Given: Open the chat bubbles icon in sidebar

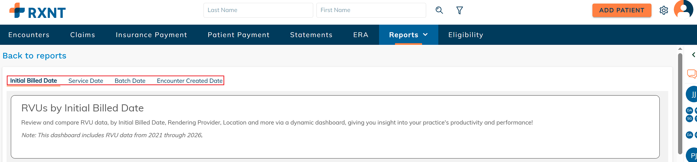Looking at the screenshot, I should [x=692, y=74].
